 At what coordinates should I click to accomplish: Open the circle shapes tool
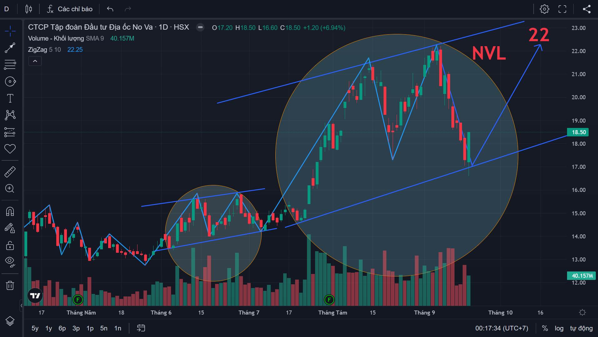coord(10,81)
